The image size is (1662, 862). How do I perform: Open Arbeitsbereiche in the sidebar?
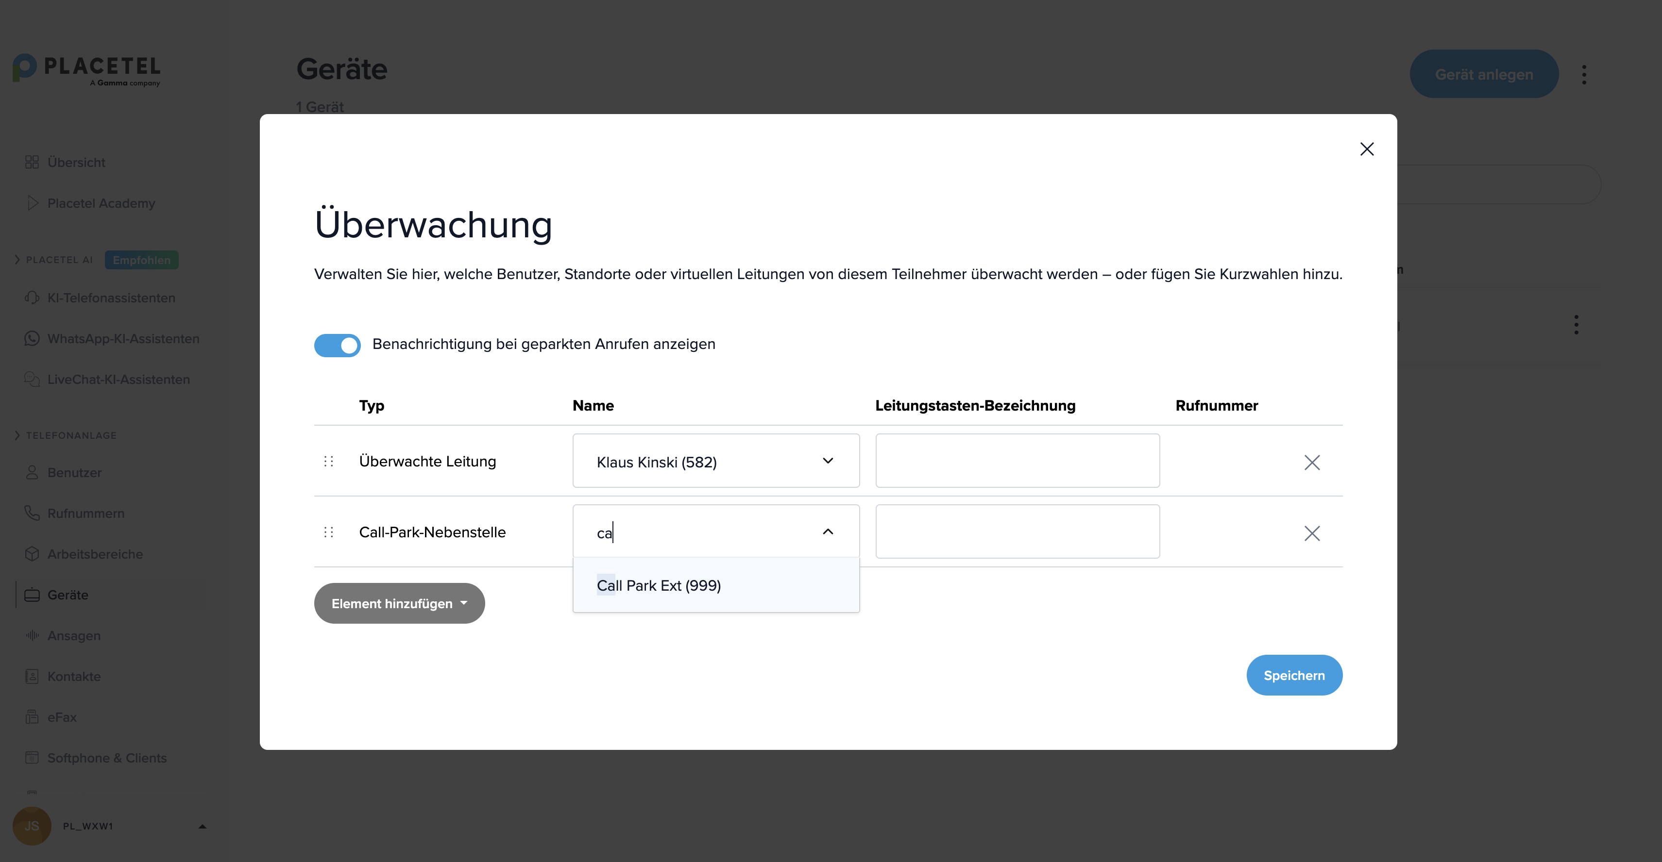(x=95, y=554)
